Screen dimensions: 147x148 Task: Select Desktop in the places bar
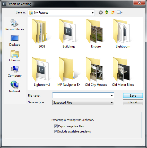click(x=15, y=41)
